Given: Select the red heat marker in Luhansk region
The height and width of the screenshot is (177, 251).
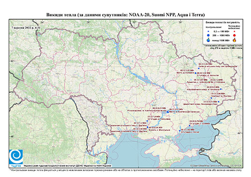Looking at the screenshot, I should [x=209, y=82].
